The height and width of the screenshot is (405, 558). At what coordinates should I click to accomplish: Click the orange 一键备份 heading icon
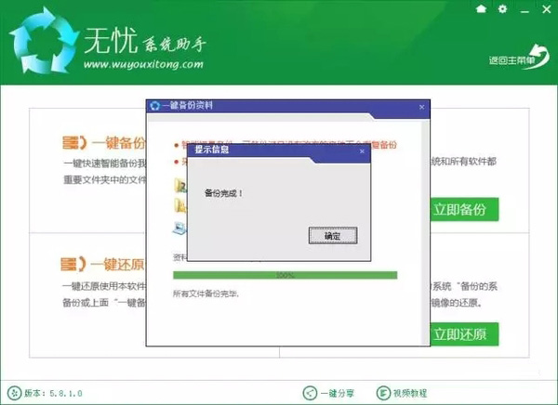coord(74,143)
